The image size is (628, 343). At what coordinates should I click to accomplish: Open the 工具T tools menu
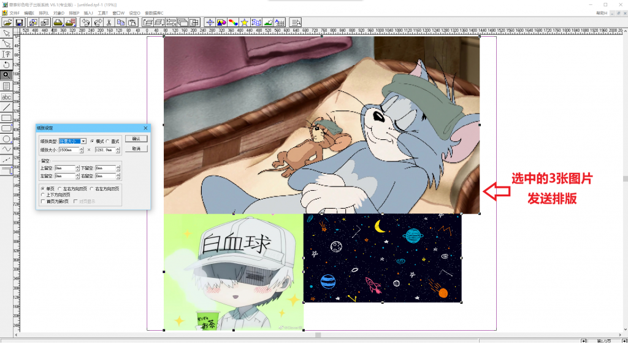tap(103, 13)
